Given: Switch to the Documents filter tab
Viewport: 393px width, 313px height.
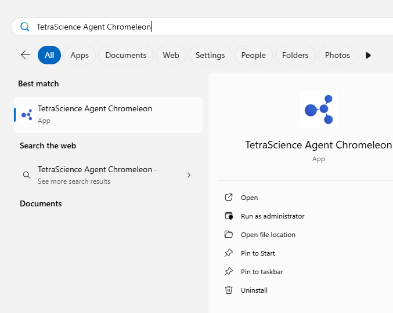Looking at the screenshot, I should pyautogui.click(x=126, y=55).
